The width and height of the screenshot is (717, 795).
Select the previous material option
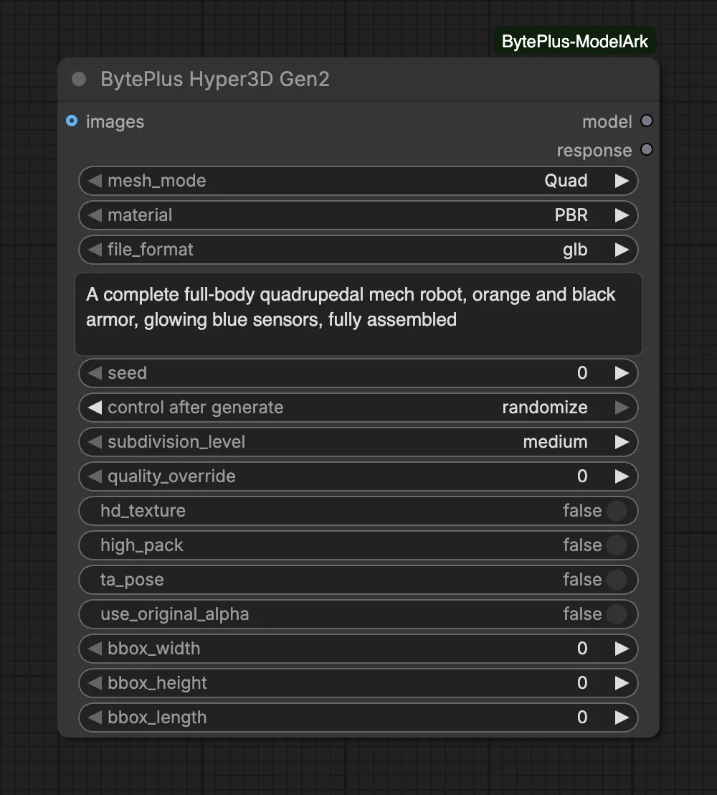click(x=95, y=215)
